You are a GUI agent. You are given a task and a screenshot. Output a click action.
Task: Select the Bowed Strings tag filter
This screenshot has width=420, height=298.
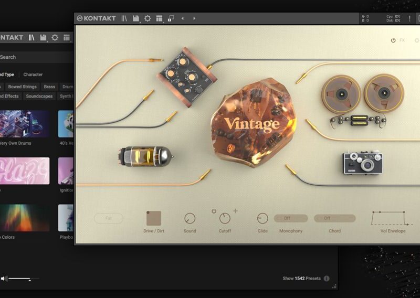point(22,87)
